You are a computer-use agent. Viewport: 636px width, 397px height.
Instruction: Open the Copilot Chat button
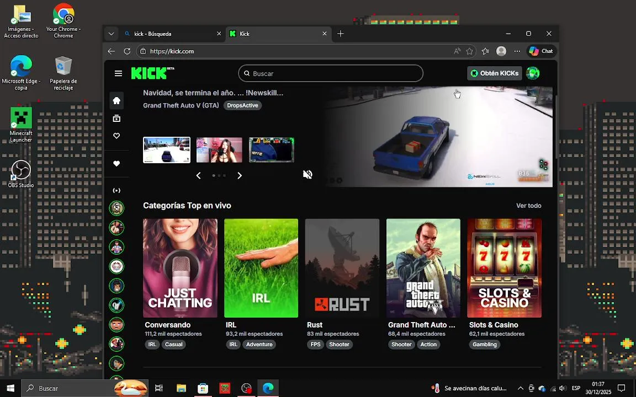541,51
